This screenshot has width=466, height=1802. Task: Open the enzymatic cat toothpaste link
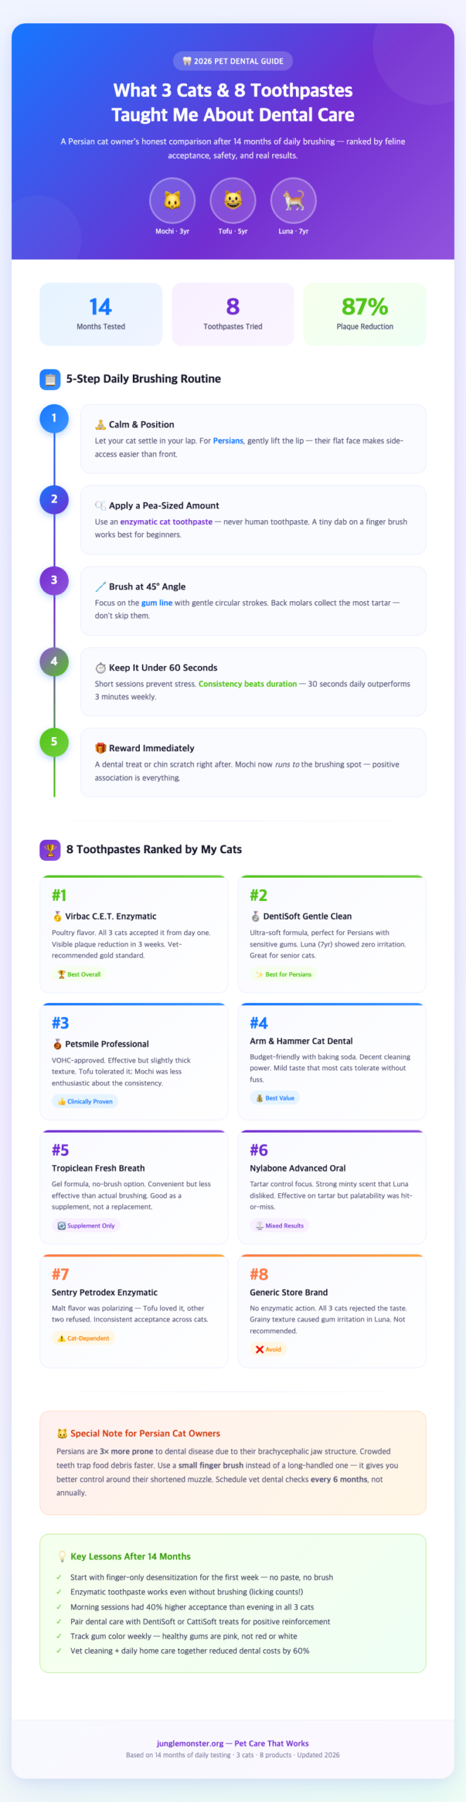[x=166, y=522]
